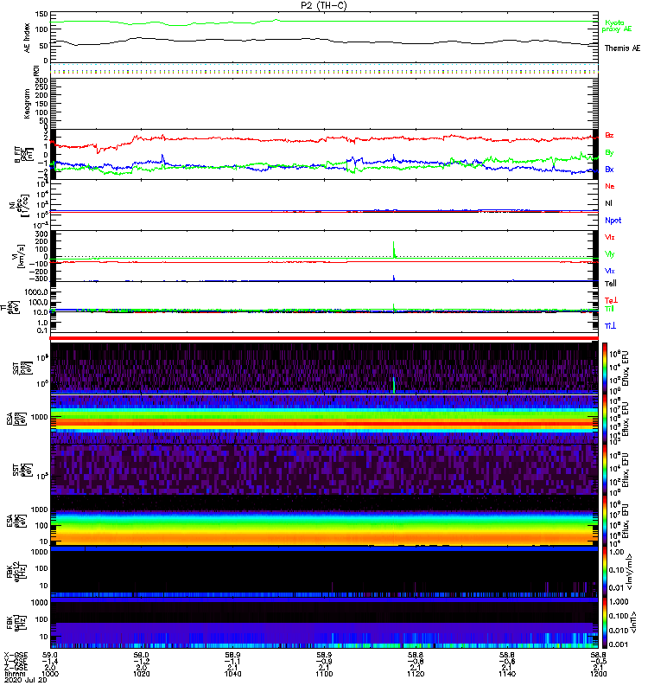648x692 pixels.
Task: Select the red Ne density legend label
Action: pos(610,186)
